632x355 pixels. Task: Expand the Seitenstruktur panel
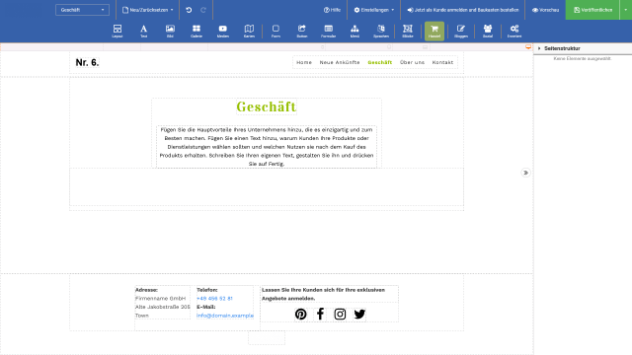(539, 48)
